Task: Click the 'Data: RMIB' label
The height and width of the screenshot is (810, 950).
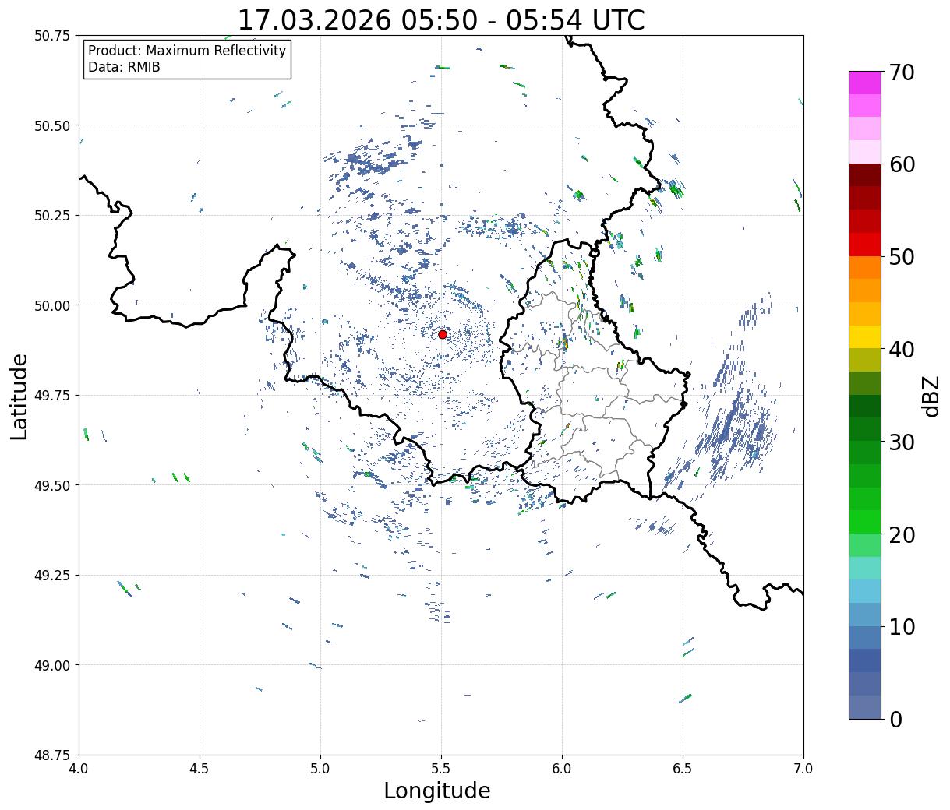Action: coord(124,67)
